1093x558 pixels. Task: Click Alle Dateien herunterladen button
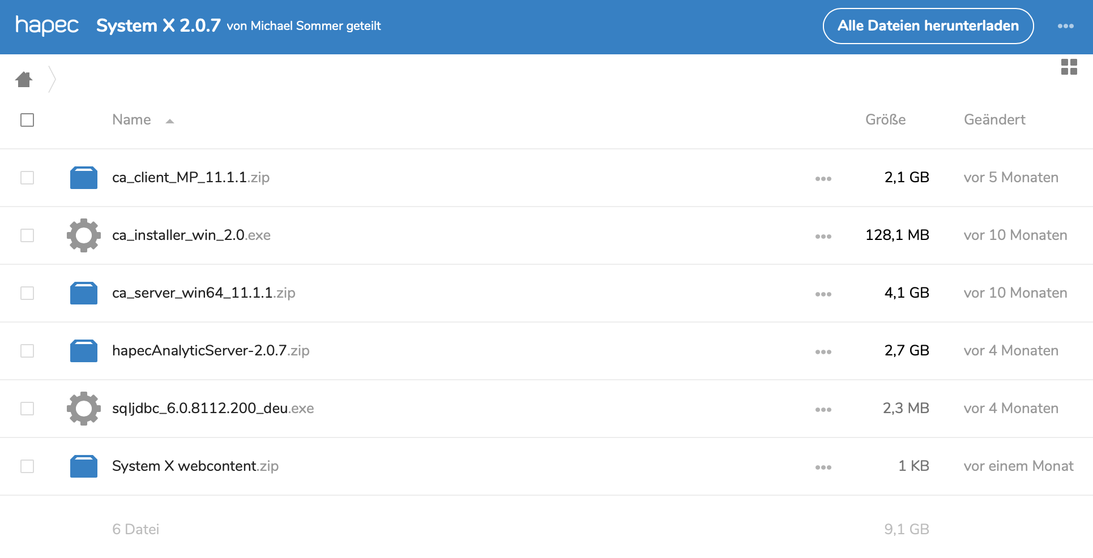click(x=928, y=26)
